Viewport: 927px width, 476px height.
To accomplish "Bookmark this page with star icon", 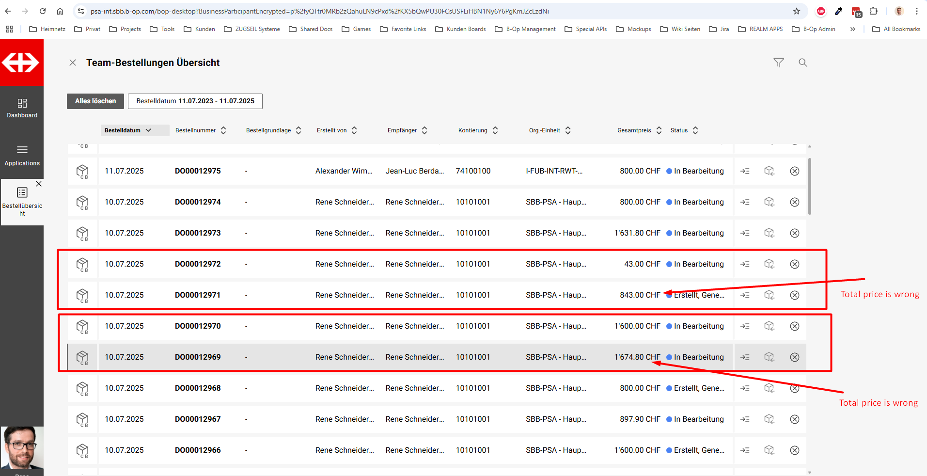I will [796, 11].
